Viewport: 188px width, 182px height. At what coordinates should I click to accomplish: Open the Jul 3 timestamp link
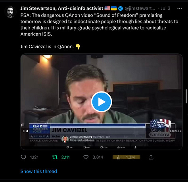tap(165, 8)
